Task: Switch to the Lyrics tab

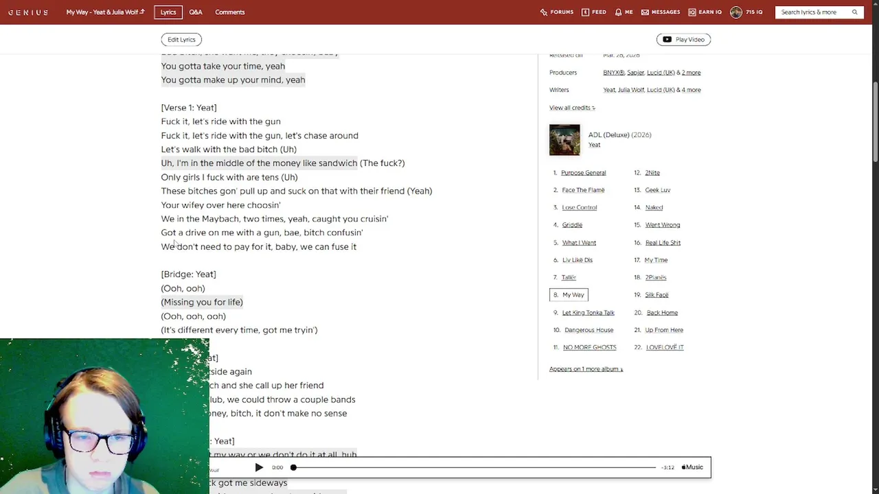Action: (168, 12)
